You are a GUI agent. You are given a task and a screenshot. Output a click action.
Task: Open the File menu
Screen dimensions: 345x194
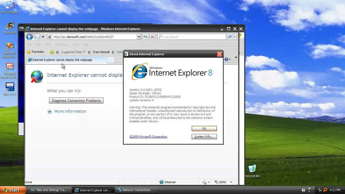tap(29, 44)
